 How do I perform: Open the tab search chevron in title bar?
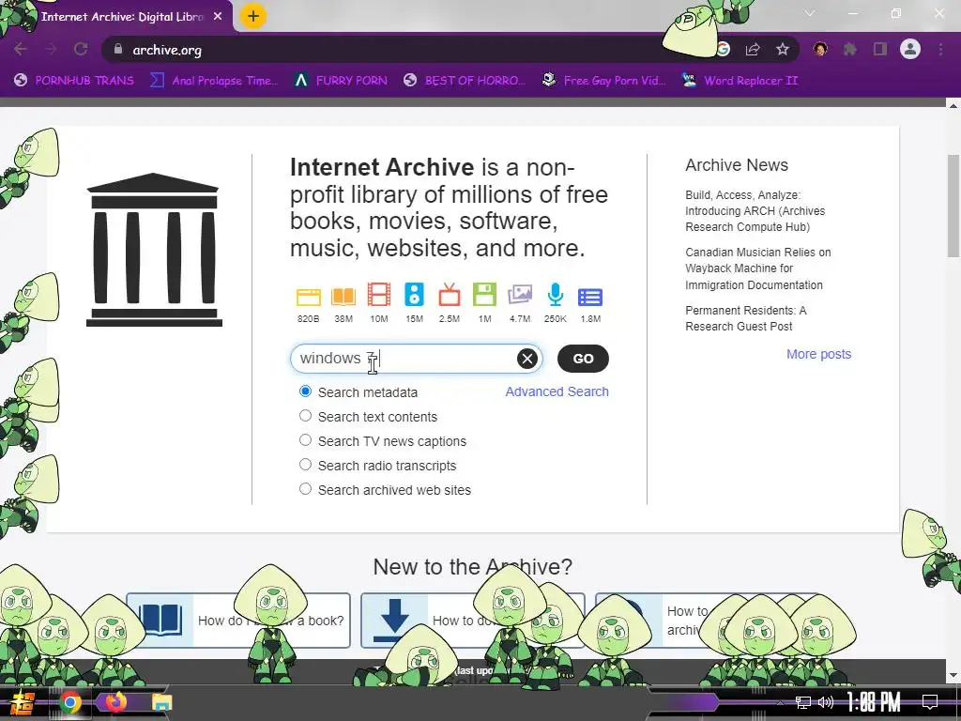810,13
